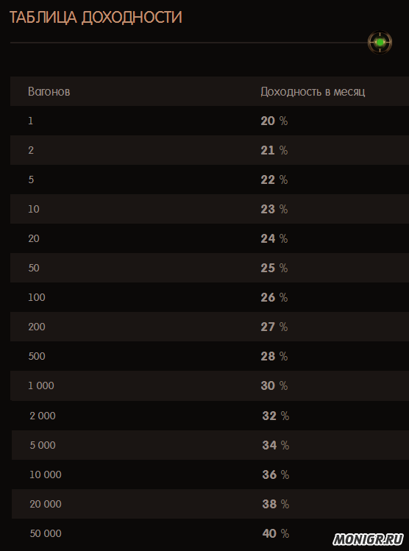This screenshot has width=409, height=551.
Task: Select the Доходность в месяц header
Action: coord(313,92)
